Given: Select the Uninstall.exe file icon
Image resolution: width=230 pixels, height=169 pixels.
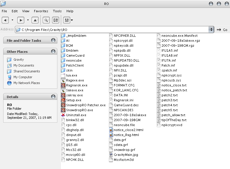Looking at the screenshot, I should click(x=63, y=115).
